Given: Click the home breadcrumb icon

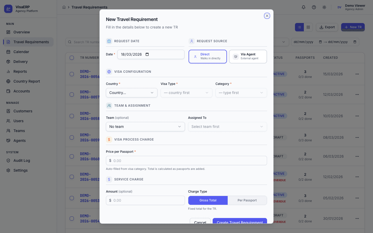Looking at the screenshot, I should 64,7.
